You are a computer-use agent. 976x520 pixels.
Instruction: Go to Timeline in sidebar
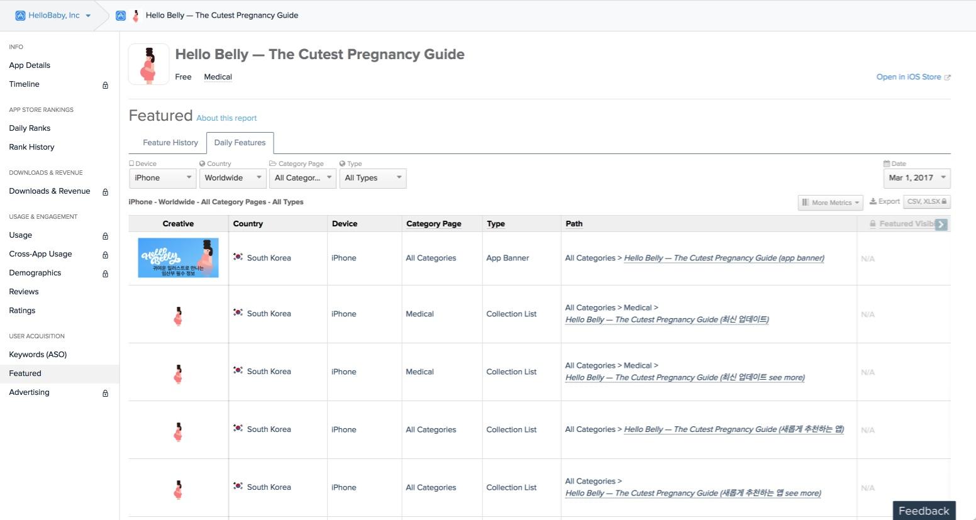tap(24, 84)
